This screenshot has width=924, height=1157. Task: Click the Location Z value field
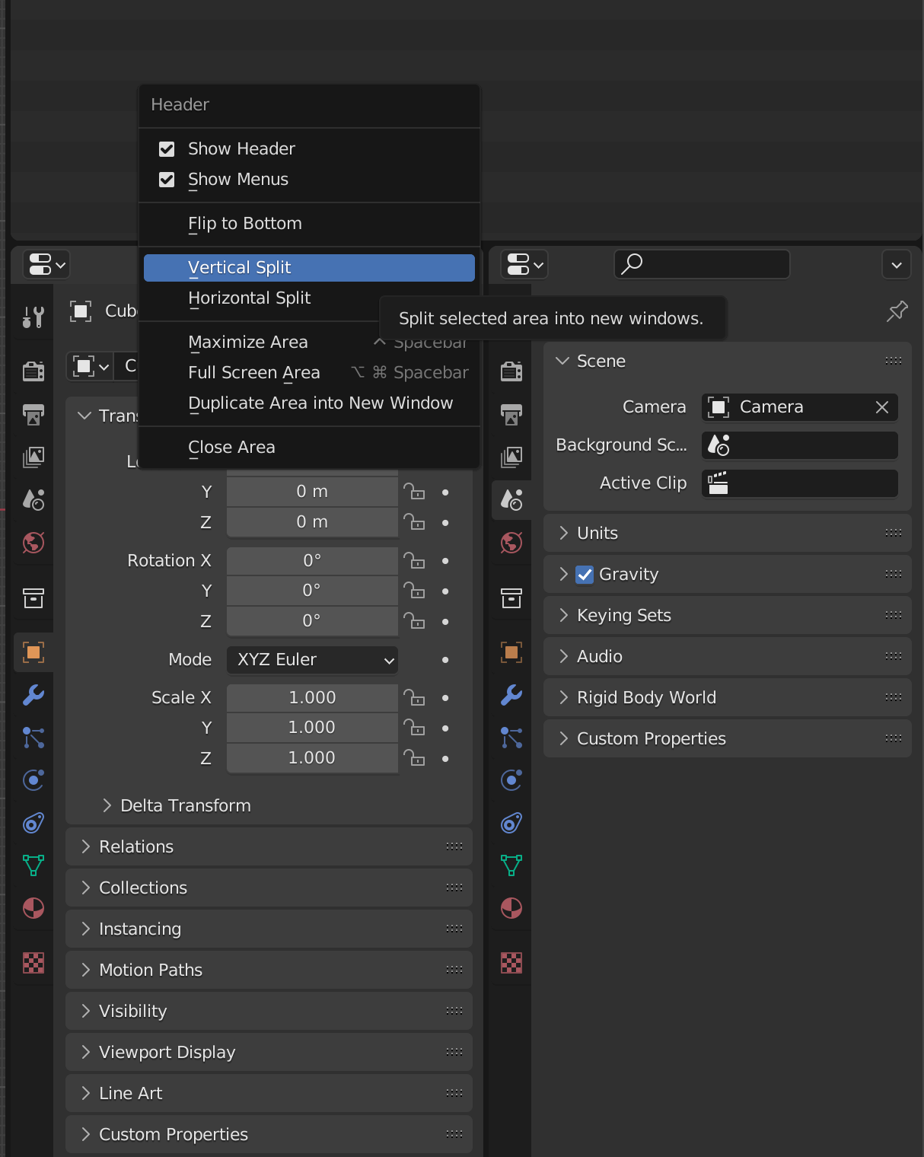click(313, 522)
